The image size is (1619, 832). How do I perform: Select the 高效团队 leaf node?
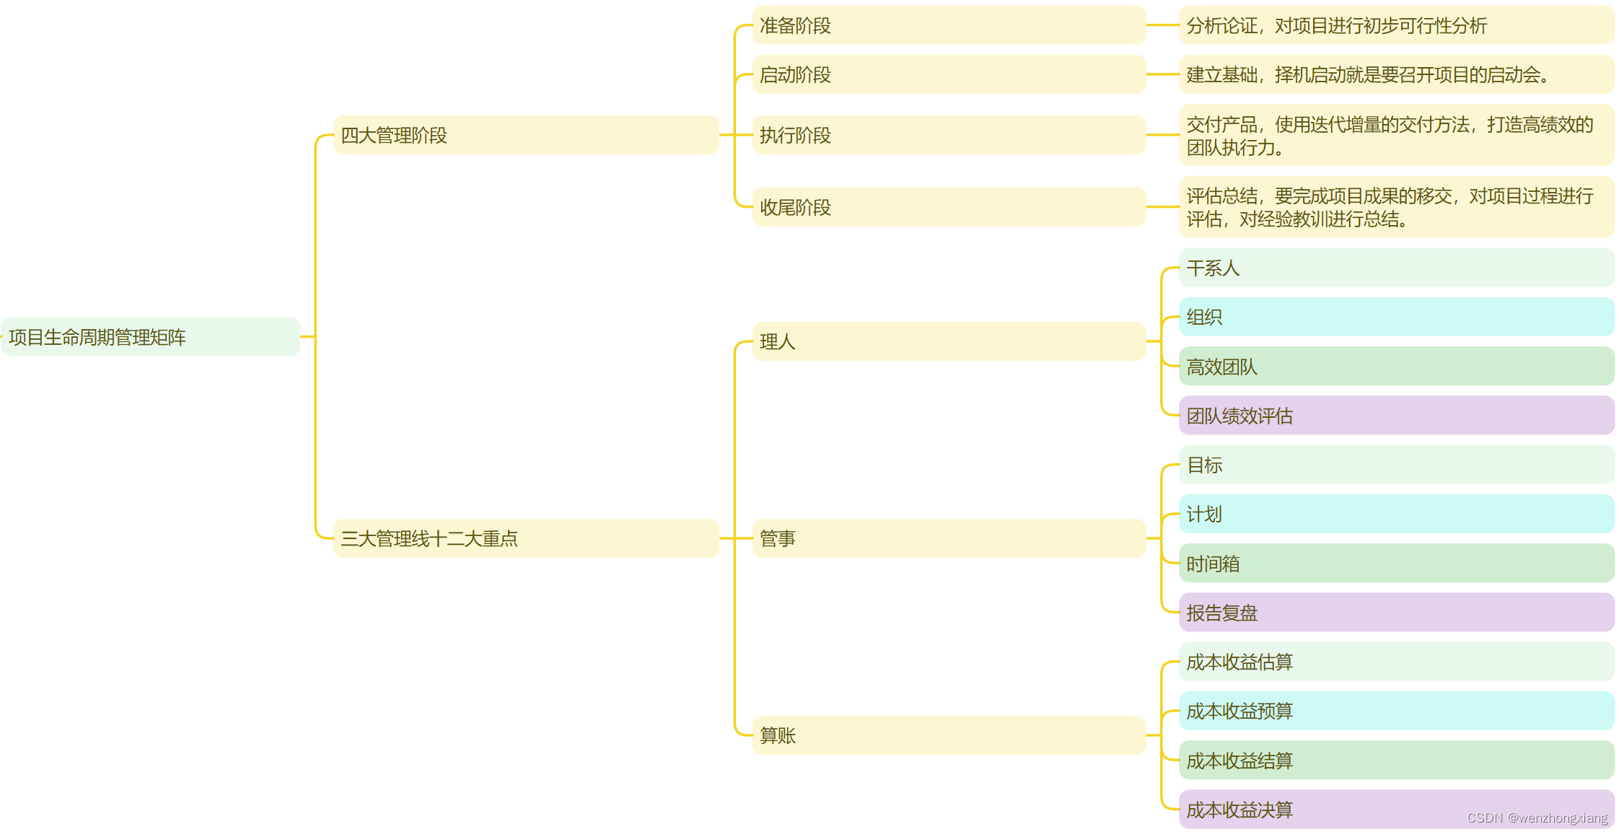(x=1397, y=366)
